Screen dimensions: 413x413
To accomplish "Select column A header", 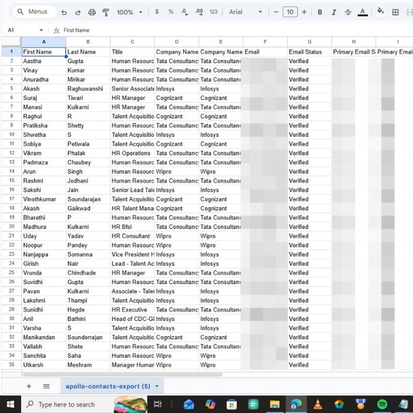I will coord(44,41).
